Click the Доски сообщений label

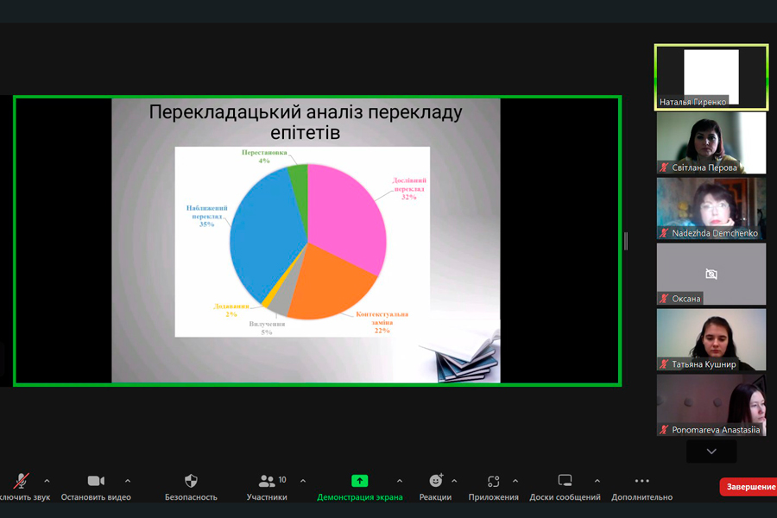click(x=565, y=497)
